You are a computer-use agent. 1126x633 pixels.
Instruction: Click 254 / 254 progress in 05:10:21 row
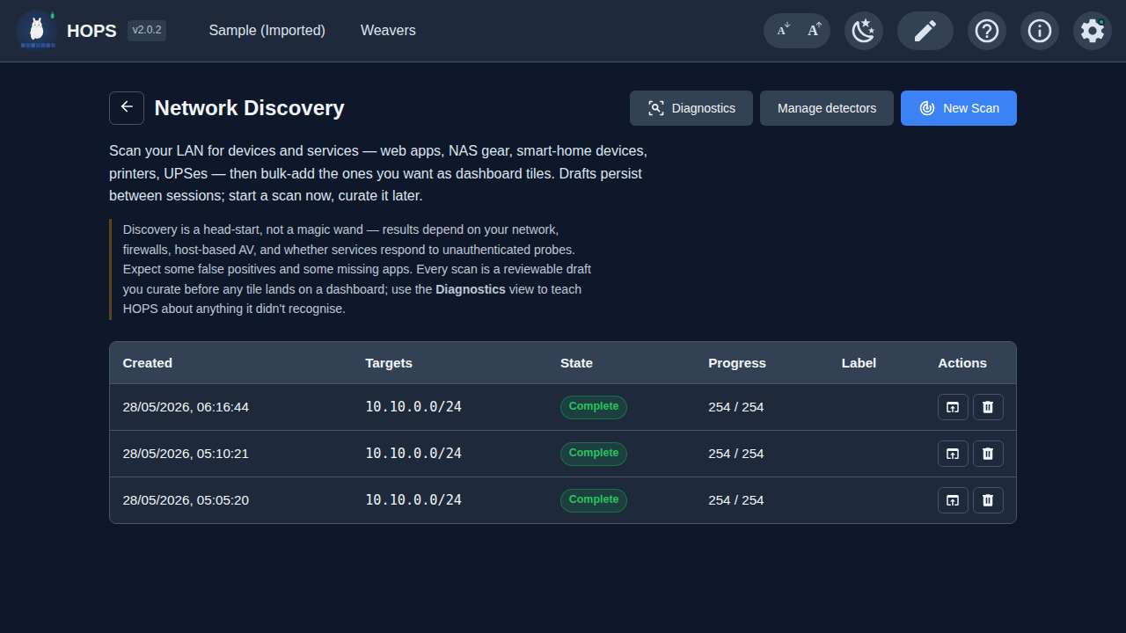coord(736,454)
